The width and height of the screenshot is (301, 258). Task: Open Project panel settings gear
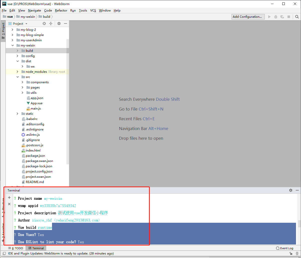pos(59,23)
